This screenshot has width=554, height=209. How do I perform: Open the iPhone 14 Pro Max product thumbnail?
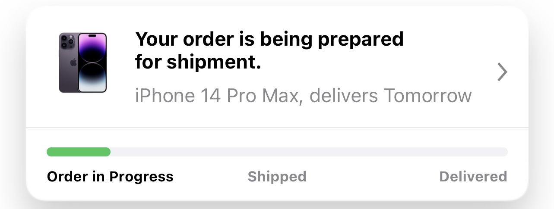coord(82,62)
